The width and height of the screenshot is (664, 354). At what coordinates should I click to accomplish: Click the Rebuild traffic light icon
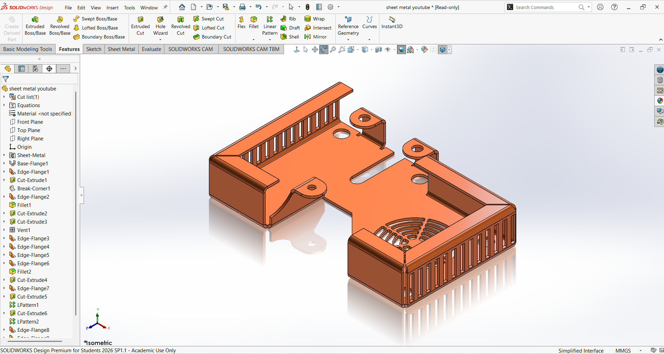point(308,7)
